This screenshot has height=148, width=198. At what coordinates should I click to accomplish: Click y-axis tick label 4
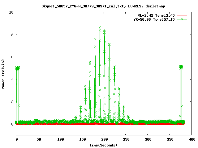(12, 80)
